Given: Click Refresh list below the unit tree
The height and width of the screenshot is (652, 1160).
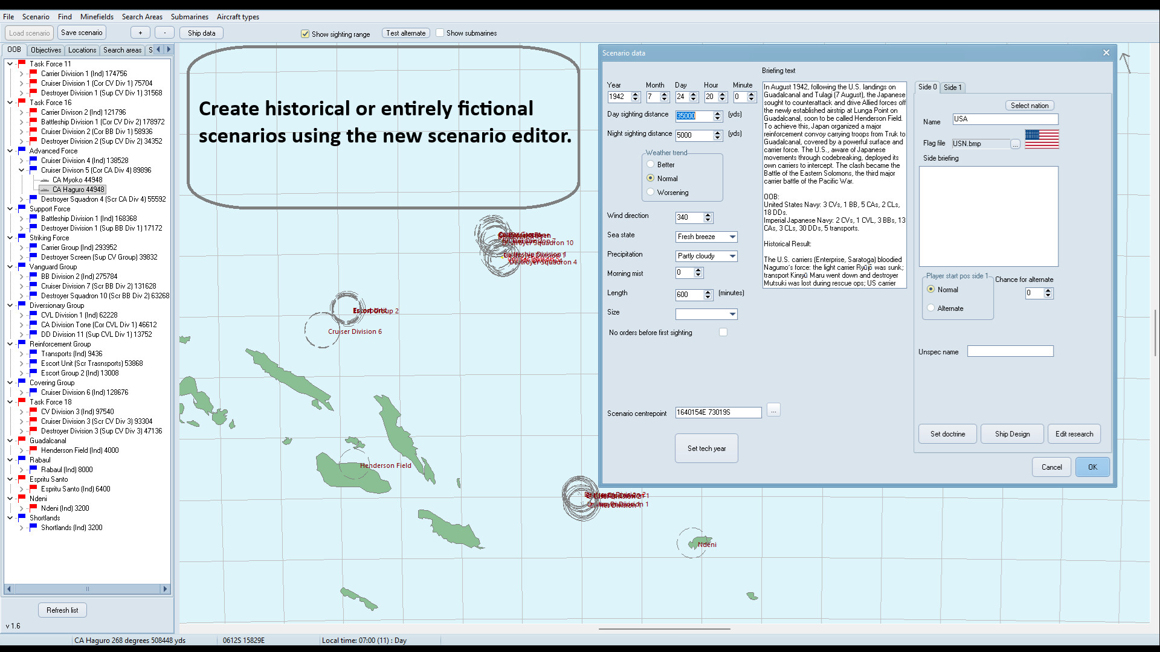Looking at the screenshot, I should point(62,610).
